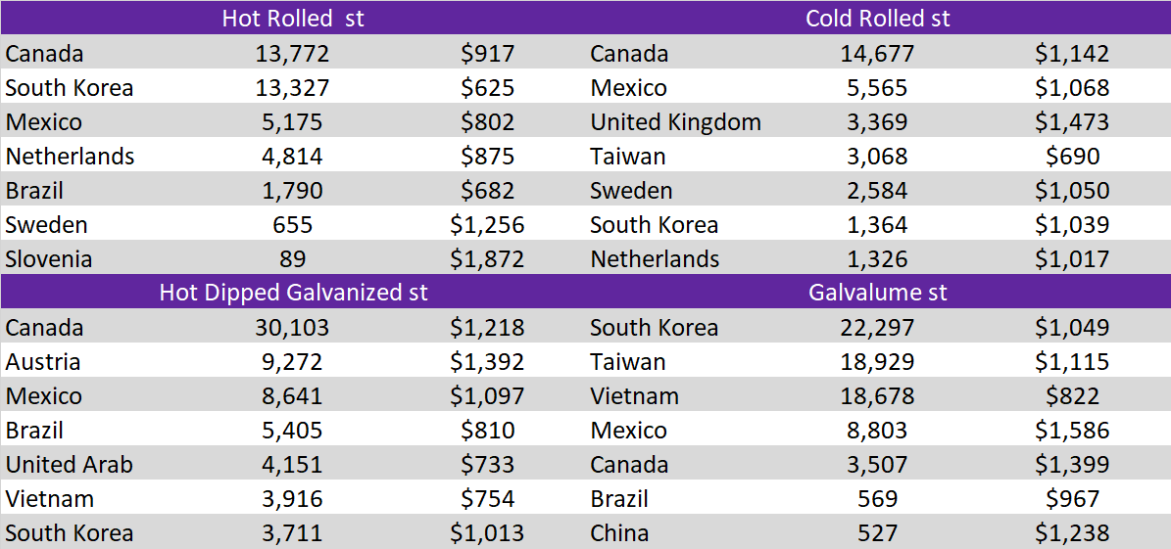
Task: Select the 13,772 tonnage value
Action: pyautogui.click(x=292, y=54)
